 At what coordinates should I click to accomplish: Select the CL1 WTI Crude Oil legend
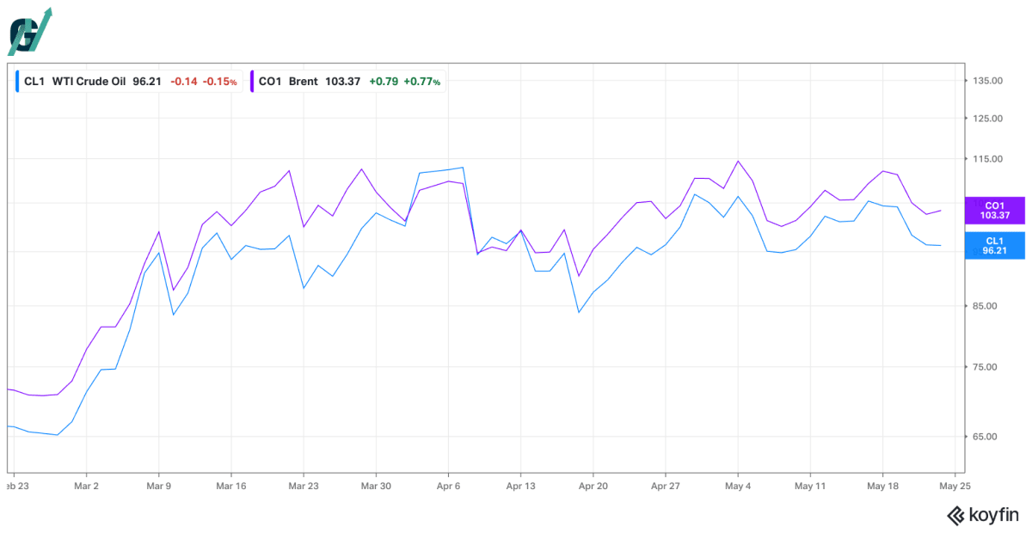click(x=126, y=82)
